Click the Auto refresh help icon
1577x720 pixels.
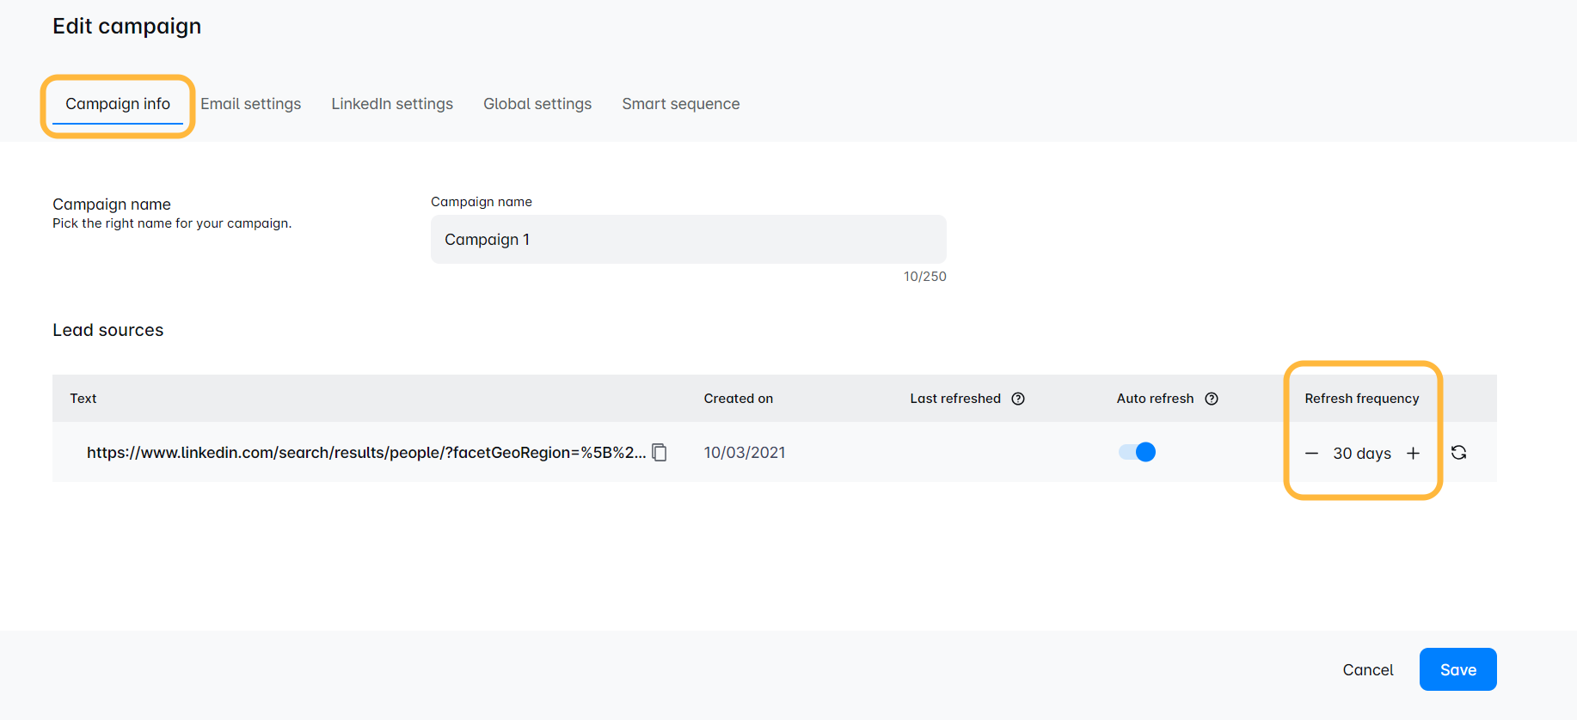point(1212,399)
